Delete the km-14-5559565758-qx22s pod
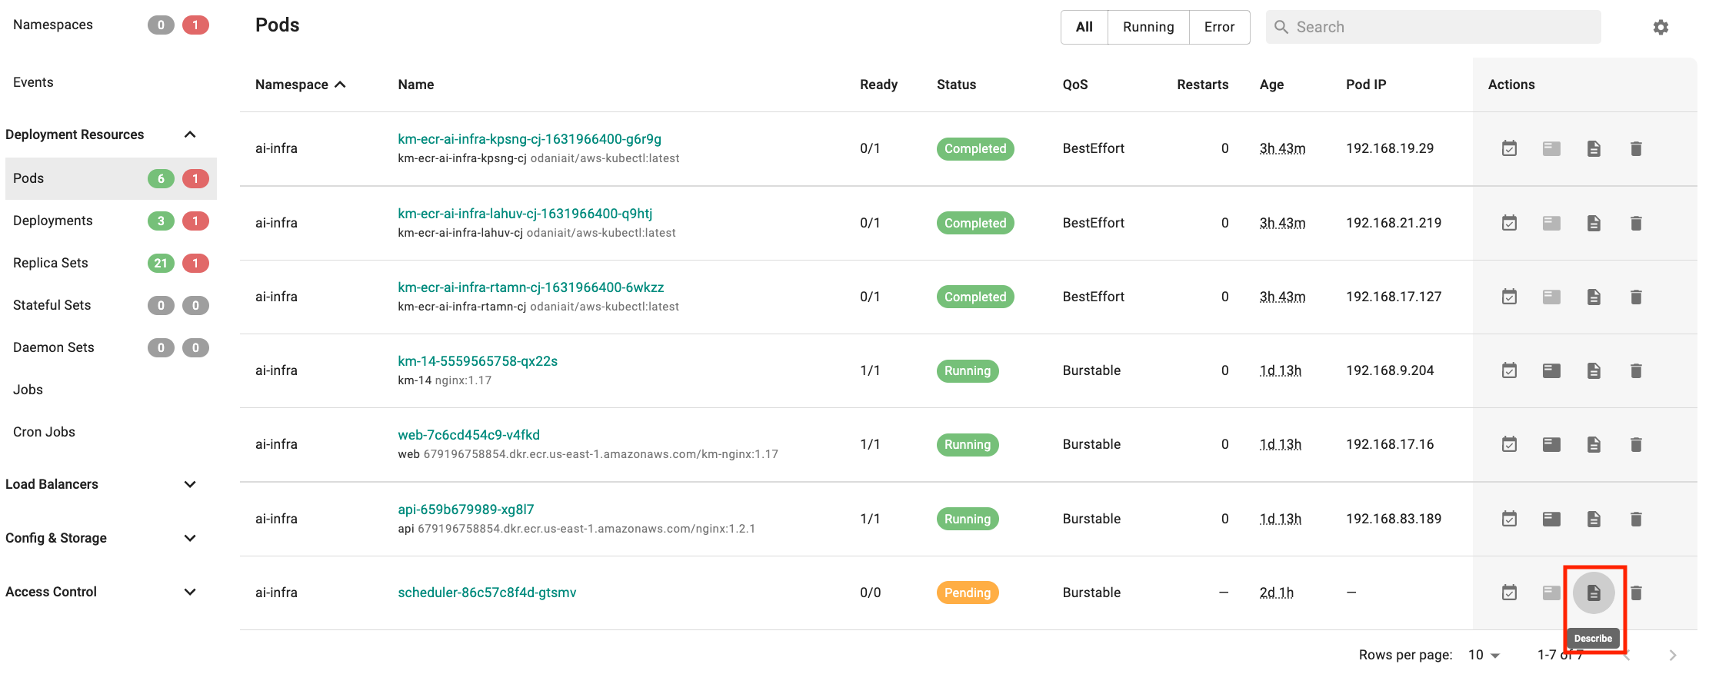 click(x=1636, y=370)
